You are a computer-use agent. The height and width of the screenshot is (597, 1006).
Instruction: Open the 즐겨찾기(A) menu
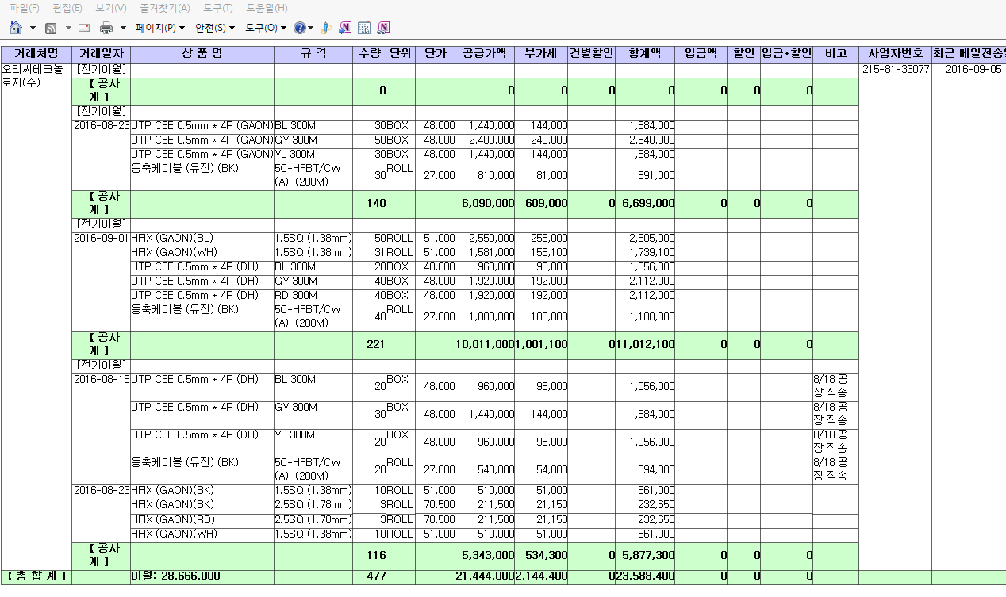[x=164, y=8]
